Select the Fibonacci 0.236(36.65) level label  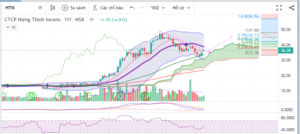pos(248,47)
